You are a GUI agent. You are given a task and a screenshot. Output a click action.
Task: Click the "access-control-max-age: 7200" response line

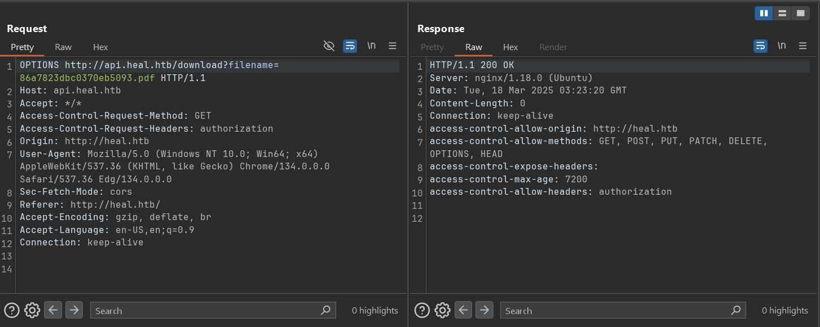pyautogui.click(x=509, y=180)
